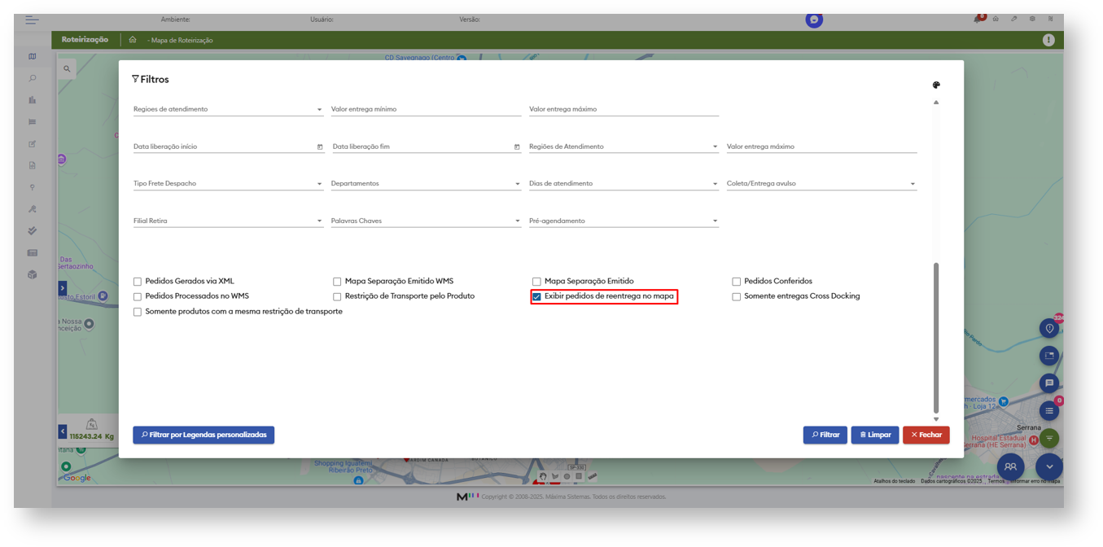Screen dimensions: 1103x547
Task: Click the green filter floating button
Action: tap(1049, 439)
